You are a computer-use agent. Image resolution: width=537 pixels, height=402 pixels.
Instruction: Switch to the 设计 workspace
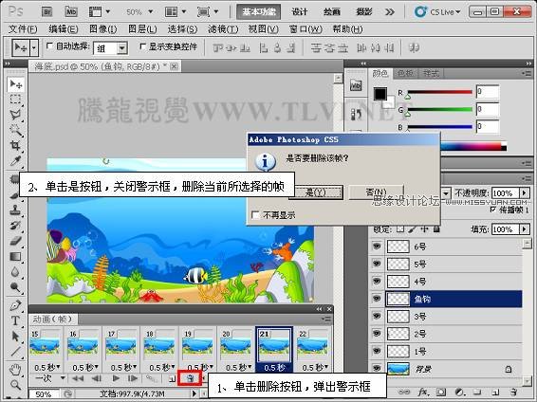(x=299, y=12)
